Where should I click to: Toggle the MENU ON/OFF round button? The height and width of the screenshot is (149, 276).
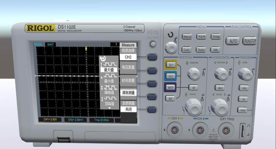(153, 44)
